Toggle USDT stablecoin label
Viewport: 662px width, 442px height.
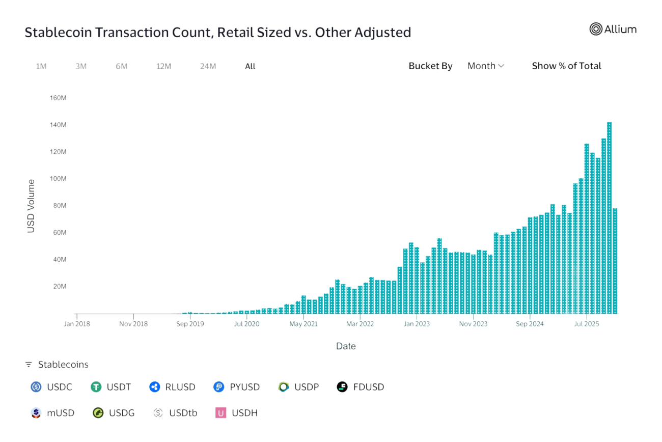119,387
